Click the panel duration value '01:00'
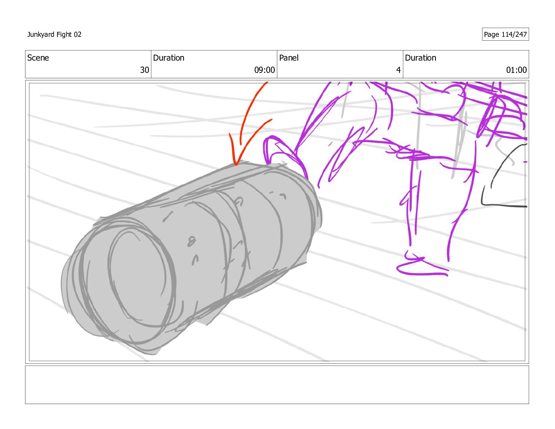The image size is (555, 429). 516,70
